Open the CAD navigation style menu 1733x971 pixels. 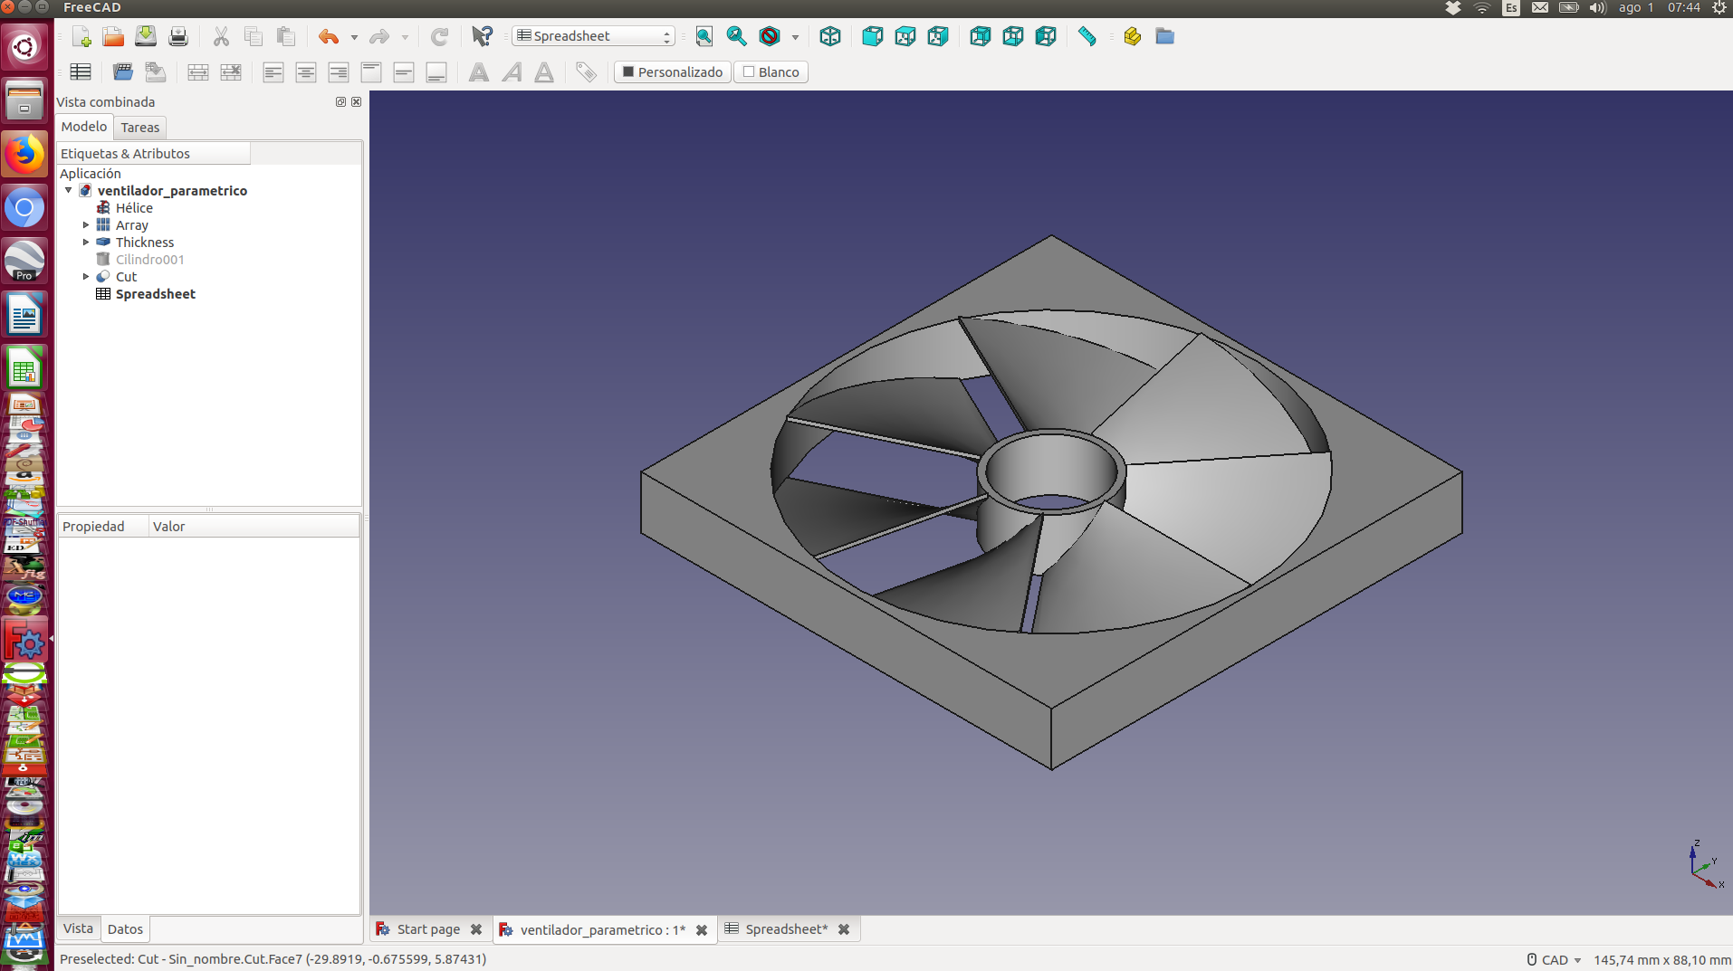[x=1555, y=959]
